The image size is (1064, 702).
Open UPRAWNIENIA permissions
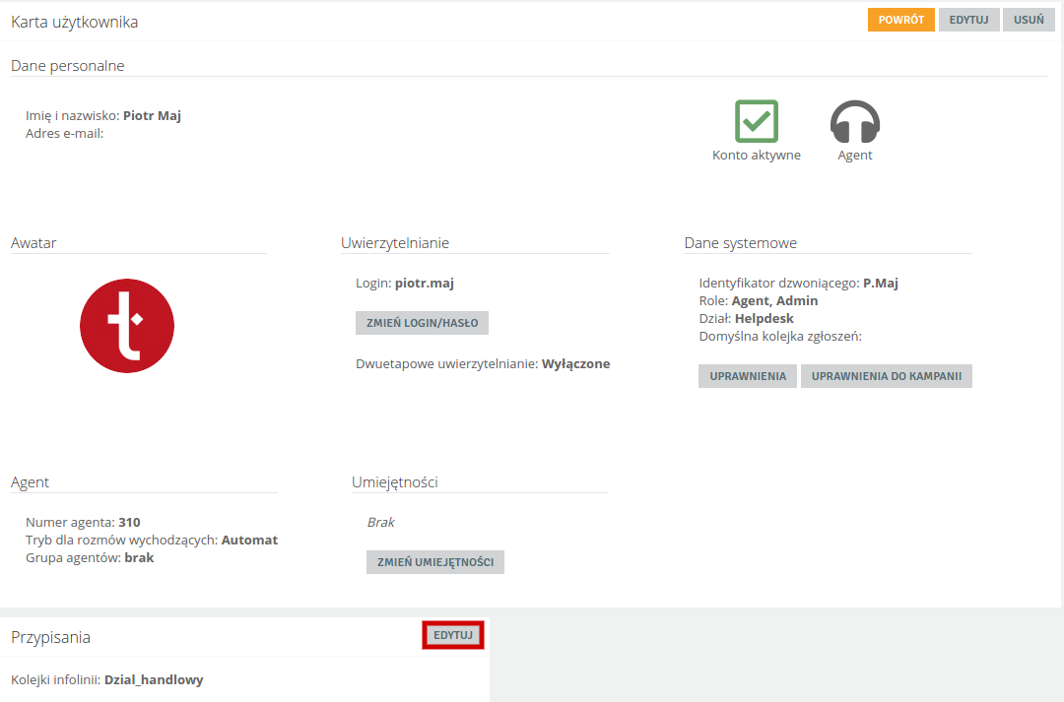tap(748, 376)
